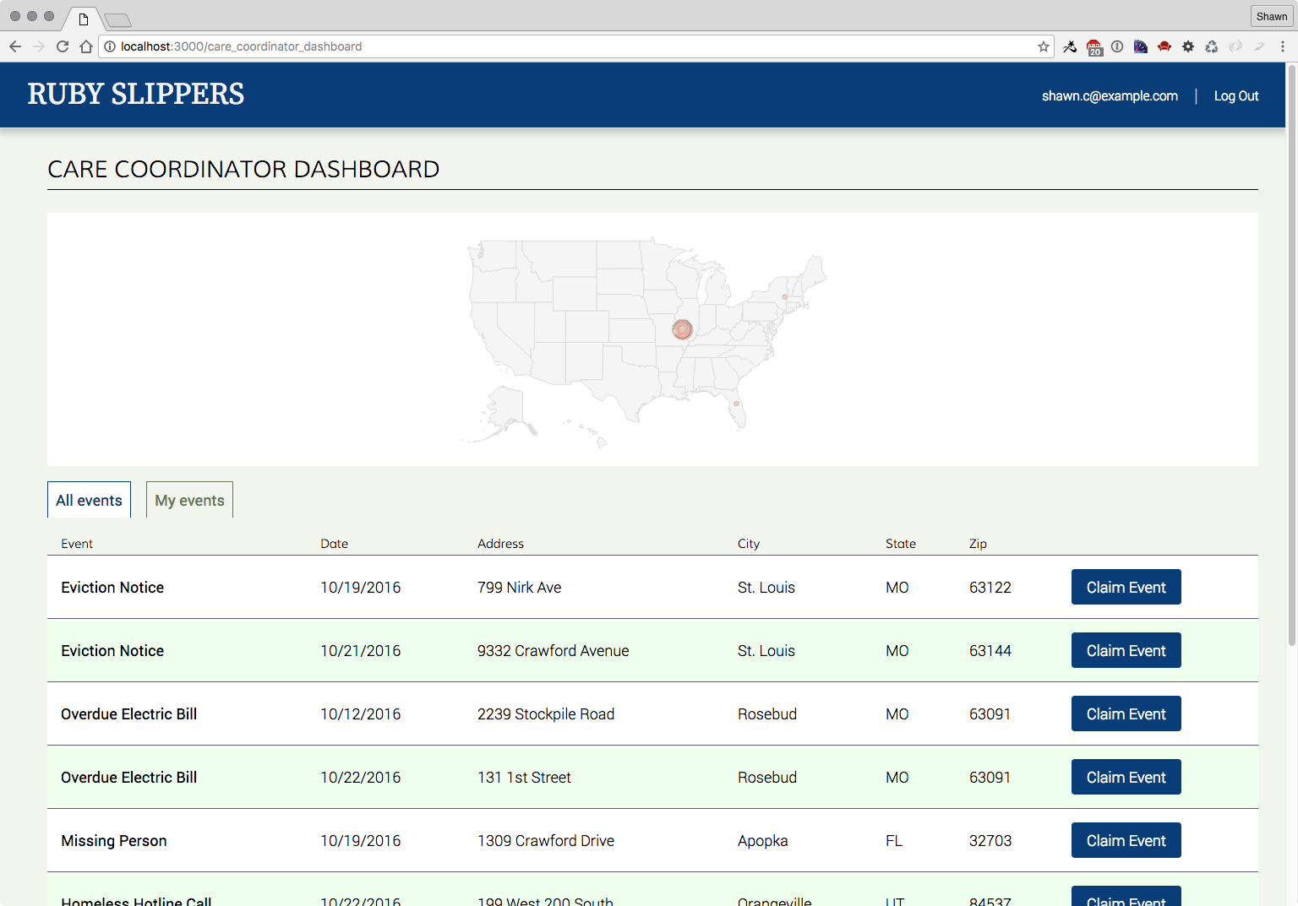1298x906 pixels.
Task: Reload the dashboard page
Action: [x=63, y=46]
